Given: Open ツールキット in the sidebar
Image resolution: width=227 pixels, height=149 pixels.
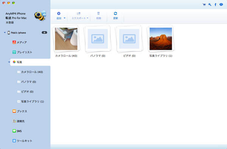Looking at the screenshot, I should coord(24,141).
